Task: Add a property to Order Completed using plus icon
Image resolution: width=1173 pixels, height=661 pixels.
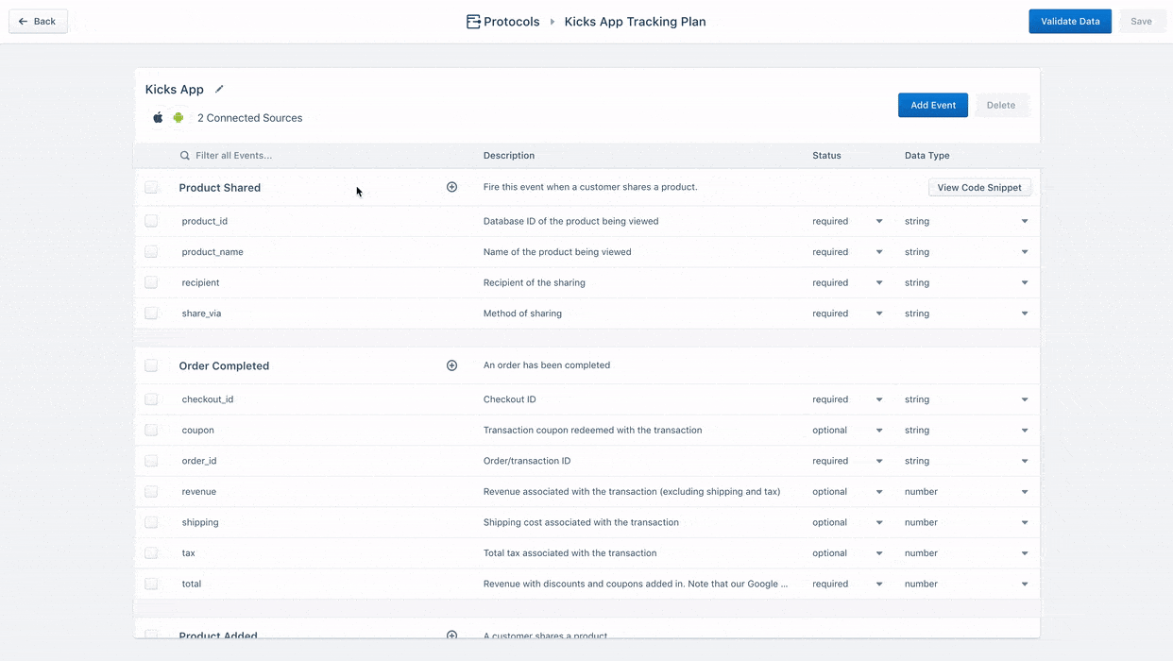Action: [451, 365]
